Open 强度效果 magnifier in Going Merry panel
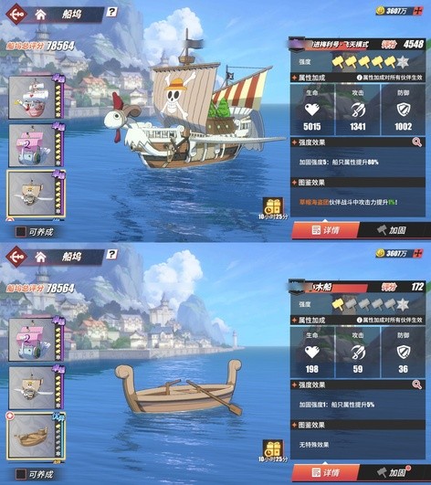Image resolution: width=431 pixels, height=485 pixels. pyautogui.click(x=417, y=142)
